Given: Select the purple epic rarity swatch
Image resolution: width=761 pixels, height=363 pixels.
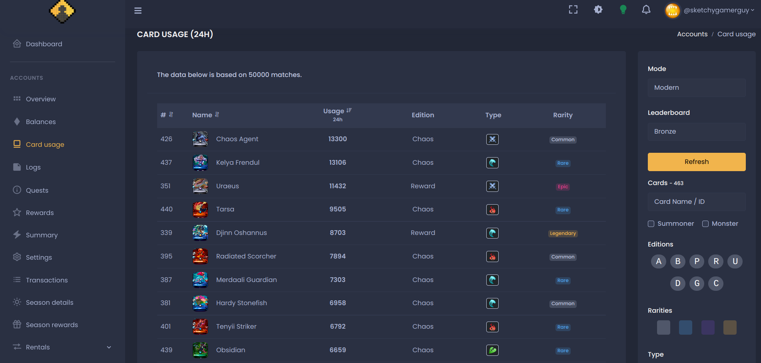Looking at the screenshot, I should [x=708, y=327].
